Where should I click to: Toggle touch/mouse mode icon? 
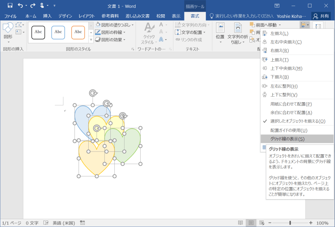click(42, 6)
